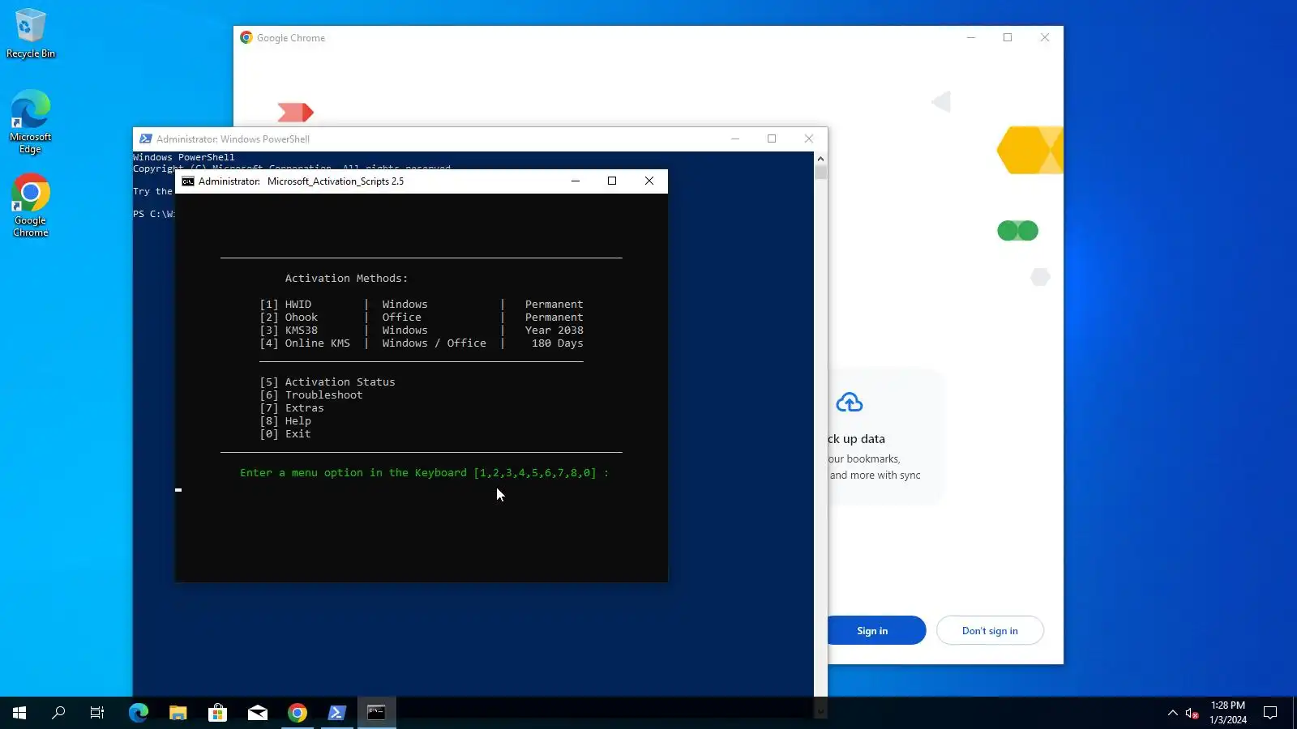Minimize the Administrator PowerShell window
The image size is (1297, 729).
pyautogui.click(x=735, y=139)
